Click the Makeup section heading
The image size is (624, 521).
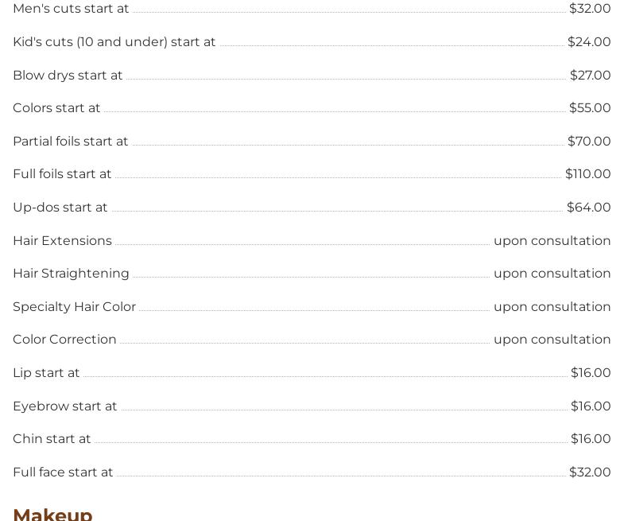pos(52,514)
